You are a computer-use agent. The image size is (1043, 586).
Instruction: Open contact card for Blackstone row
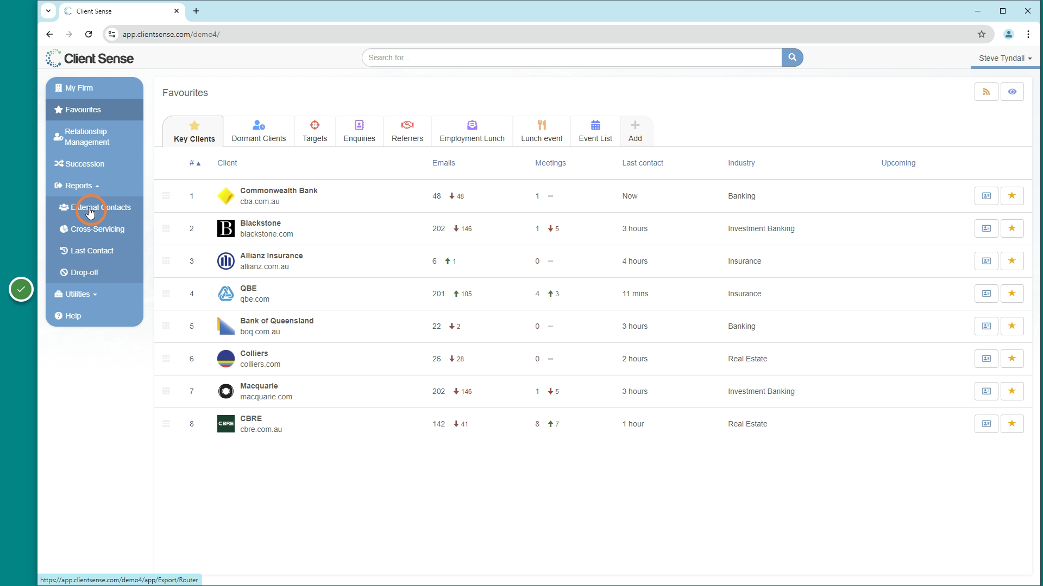coord(987,228)
